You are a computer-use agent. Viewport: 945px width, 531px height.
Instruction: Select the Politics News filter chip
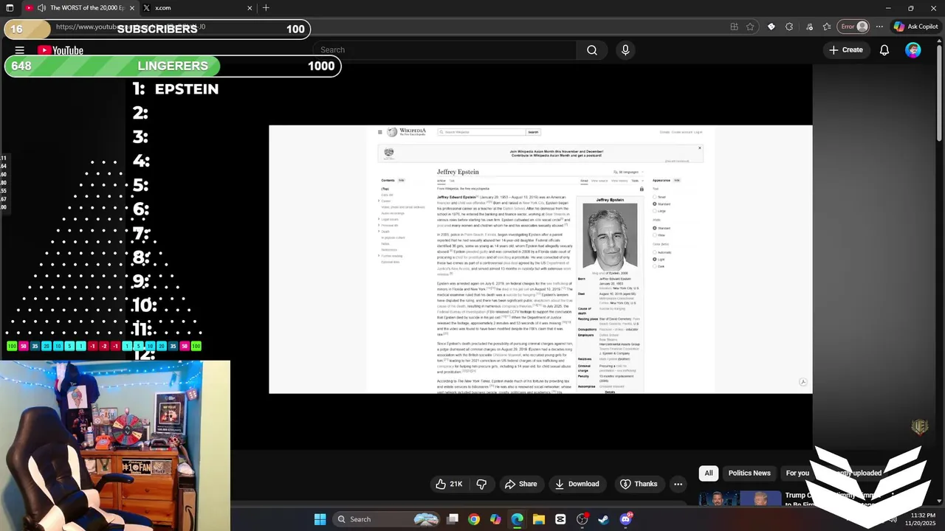point(749,473)
